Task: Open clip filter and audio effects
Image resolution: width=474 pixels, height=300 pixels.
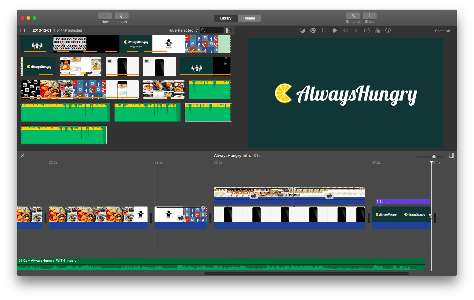Action: point(377,30)
